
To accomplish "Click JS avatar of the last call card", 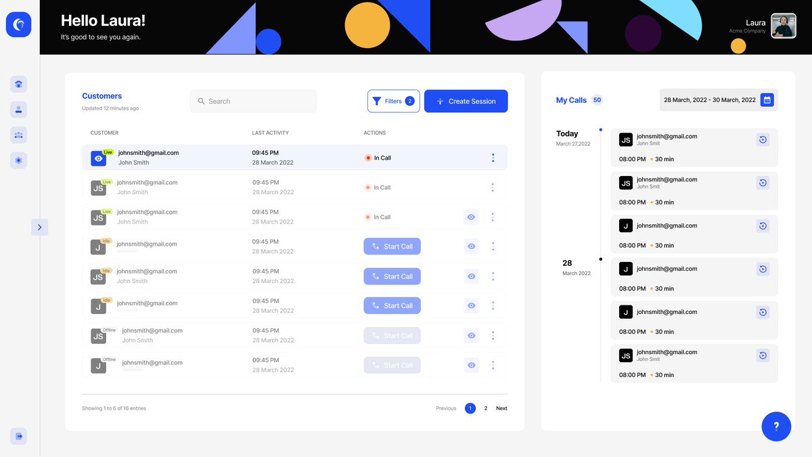I will (x=626, y=355).
